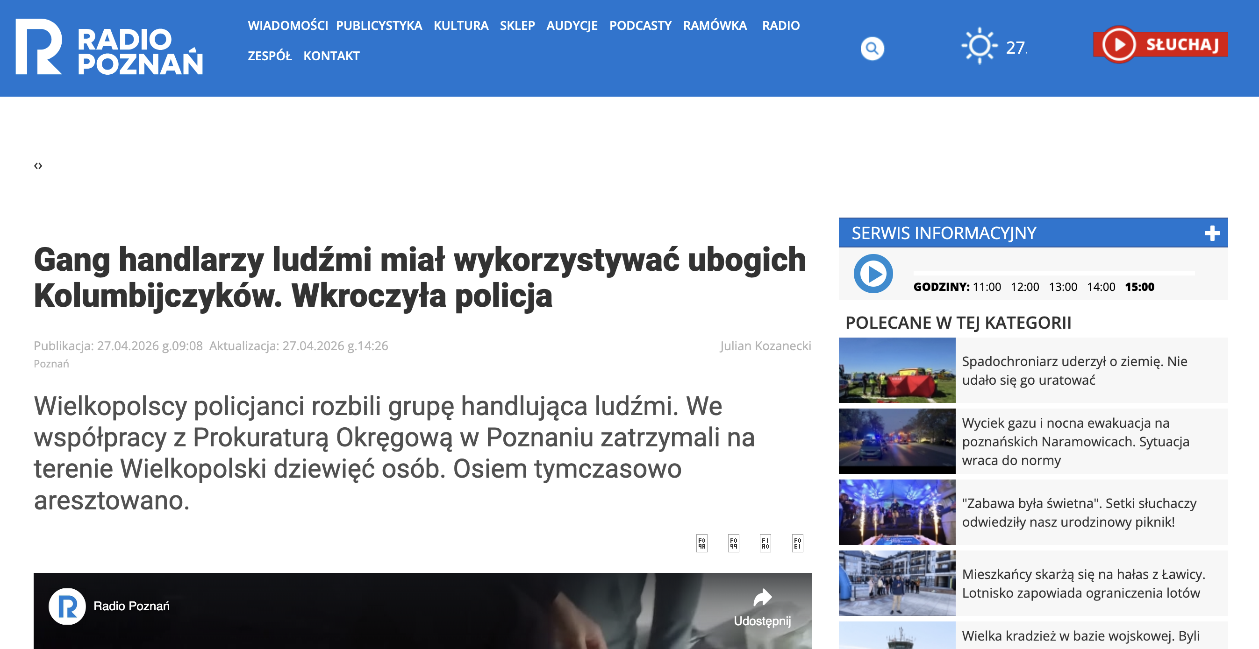Open the Kontakt page link
The width and height of the screenshot is (1259, 649).
pos(331,56)
